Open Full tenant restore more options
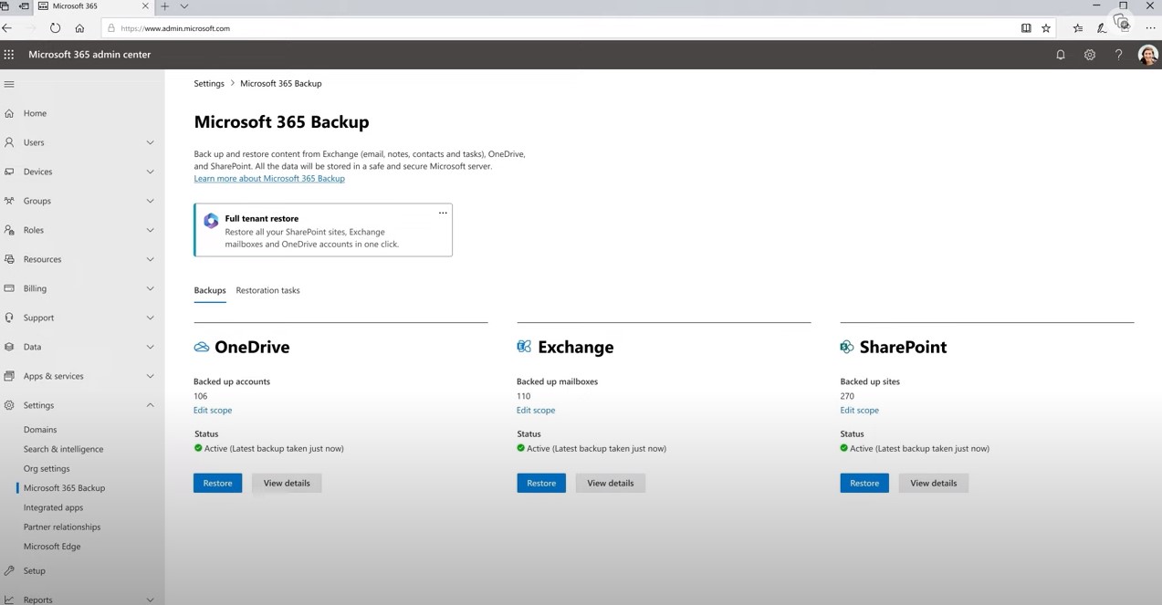 tap(443, 213)
